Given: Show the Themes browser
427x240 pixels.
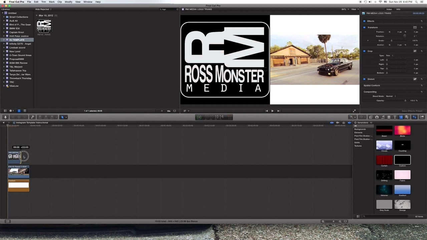Looking at the screenshot, I should pos(407,117).
